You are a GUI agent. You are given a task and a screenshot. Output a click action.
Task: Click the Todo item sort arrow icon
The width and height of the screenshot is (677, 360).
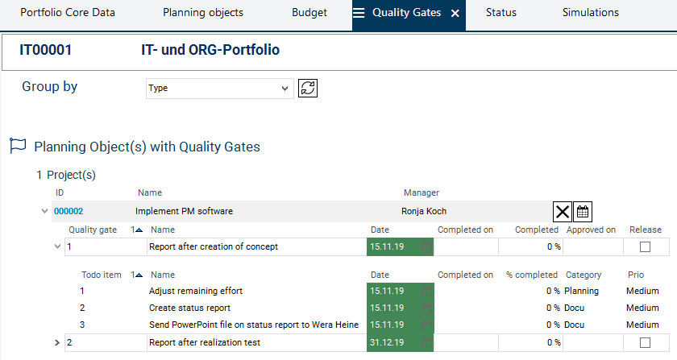click(135, 275)
